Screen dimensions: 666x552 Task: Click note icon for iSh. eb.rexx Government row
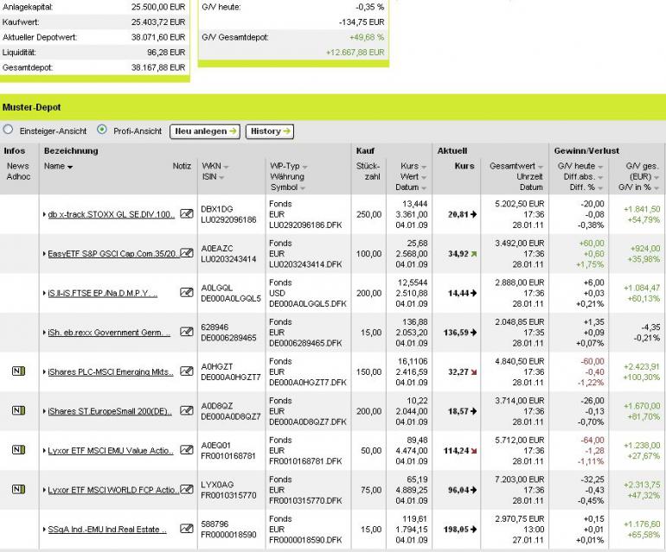[x=187, y=332]
